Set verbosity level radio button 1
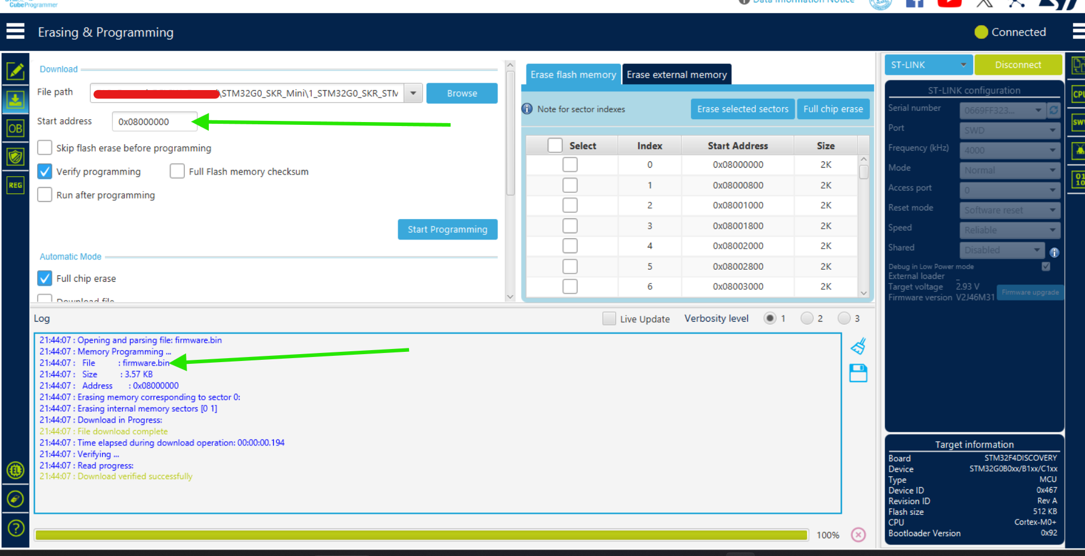The height and width of the screenshot is (556, 1085). pyautogui.click(x=770, y=318)
